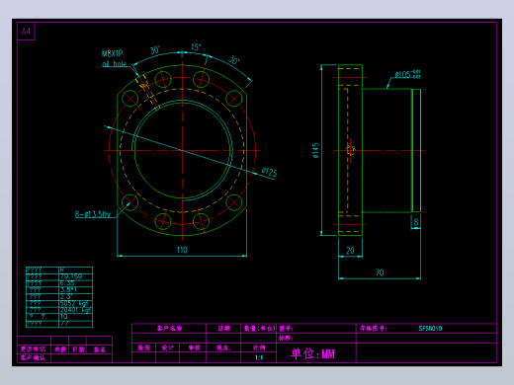Click the 签名 revision table cell
Viewport: 514px width, 385px height.
99,349
